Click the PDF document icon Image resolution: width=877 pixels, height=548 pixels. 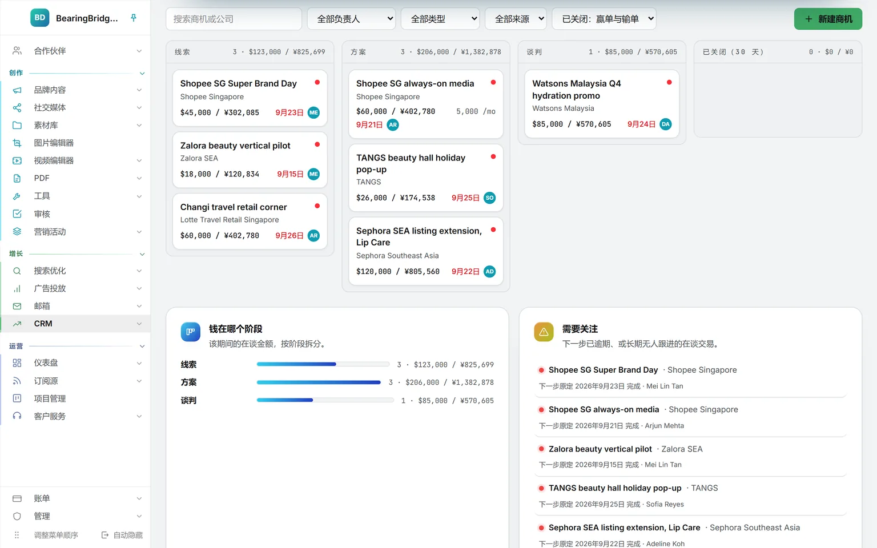(x=17, y=178)
